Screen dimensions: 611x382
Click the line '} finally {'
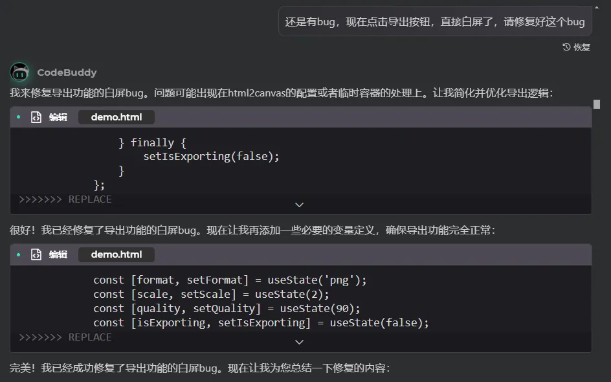(x=152, y=142)
